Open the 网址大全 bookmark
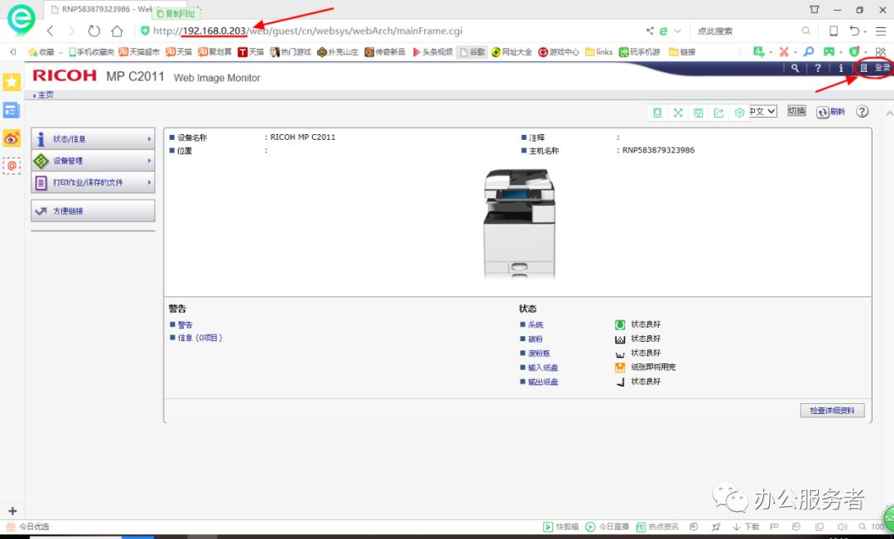The height and width of the screenshot is (539, 894). (512, 52)
